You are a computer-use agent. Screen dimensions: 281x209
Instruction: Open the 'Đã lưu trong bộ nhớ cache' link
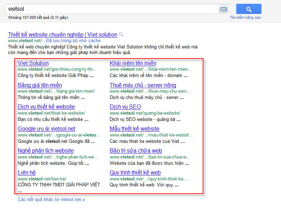(73, 40)
